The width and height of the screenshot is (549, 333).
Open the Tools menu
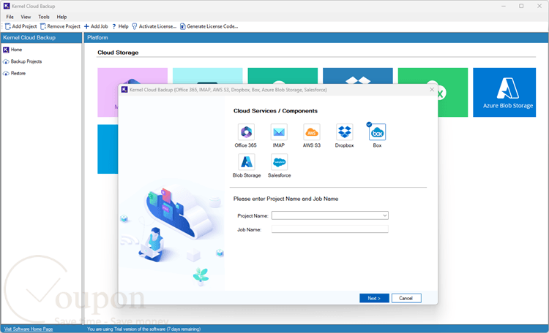44,17
